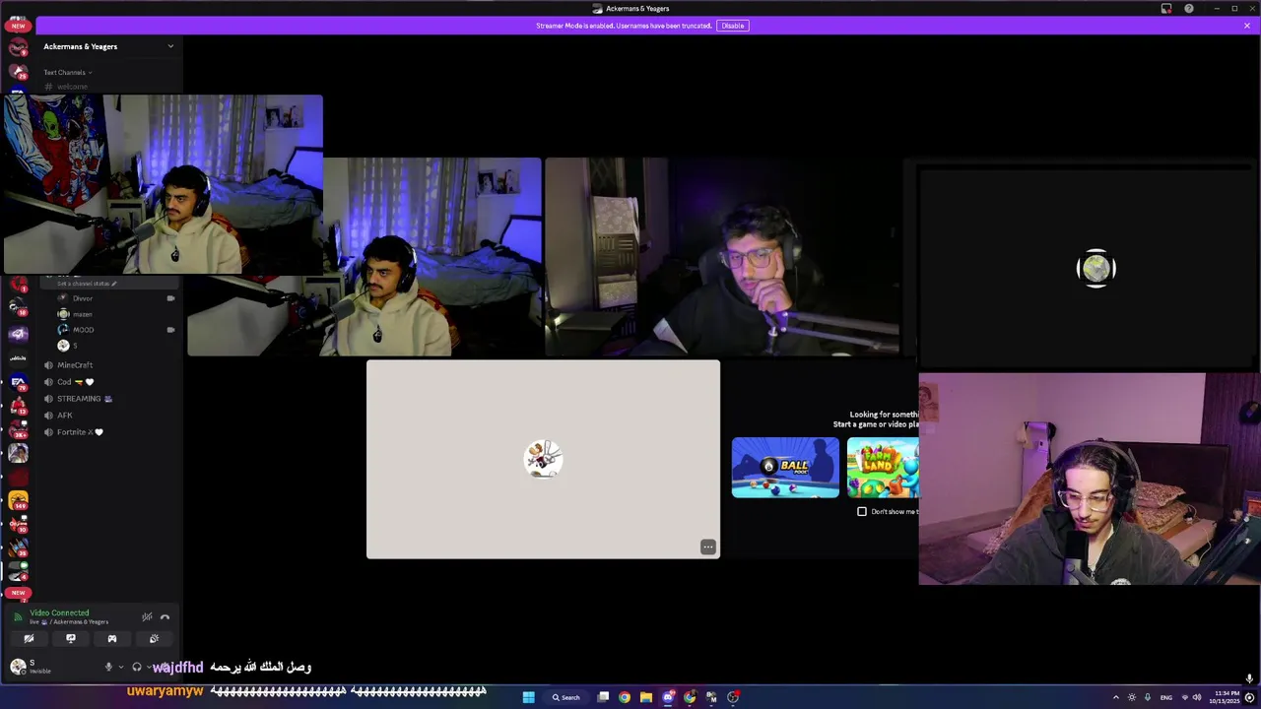Join the STREAMING voice channel

pyautogui.click(x=79, y=399)
